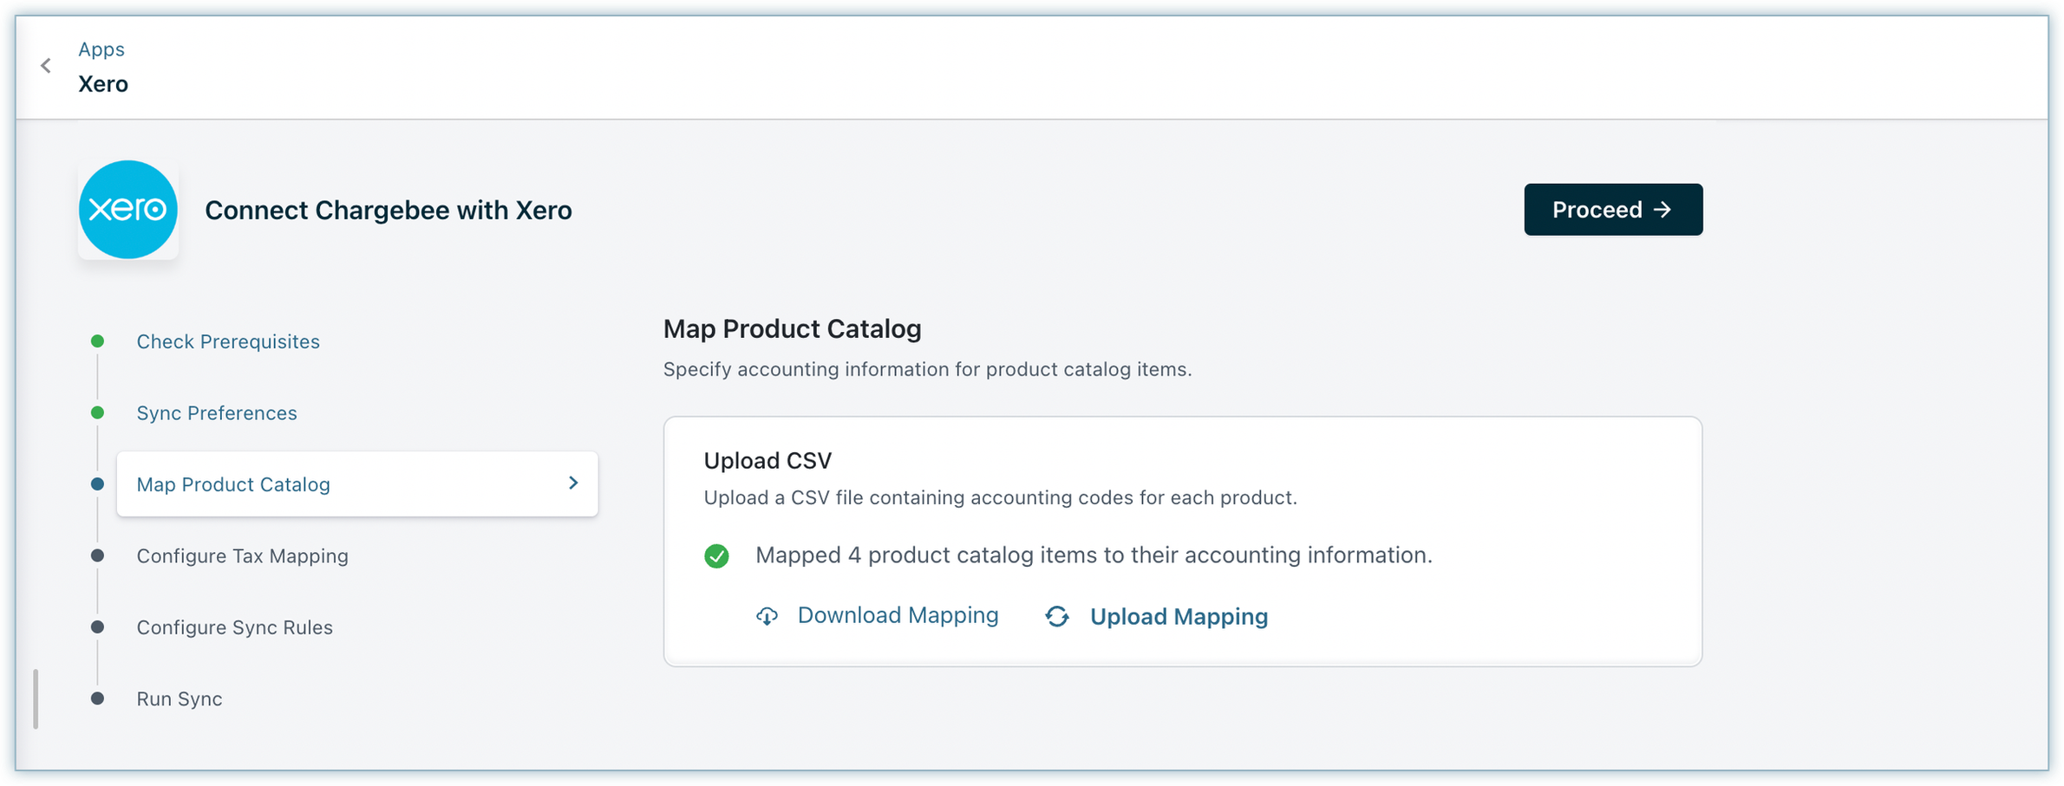
Task: Open the Configure Sync Rules step
Action: 234,627
